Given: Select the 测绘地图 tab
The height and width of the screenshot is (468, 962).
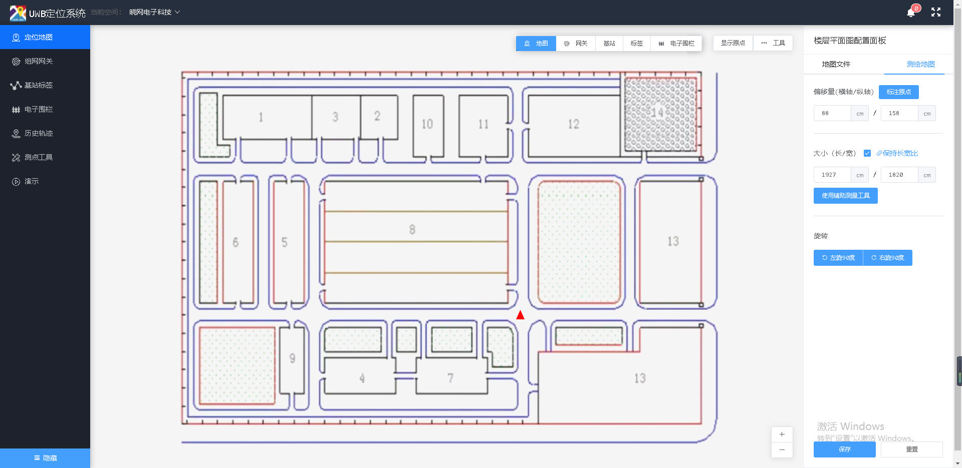Looking at the screenshot, I should point(920,64).
